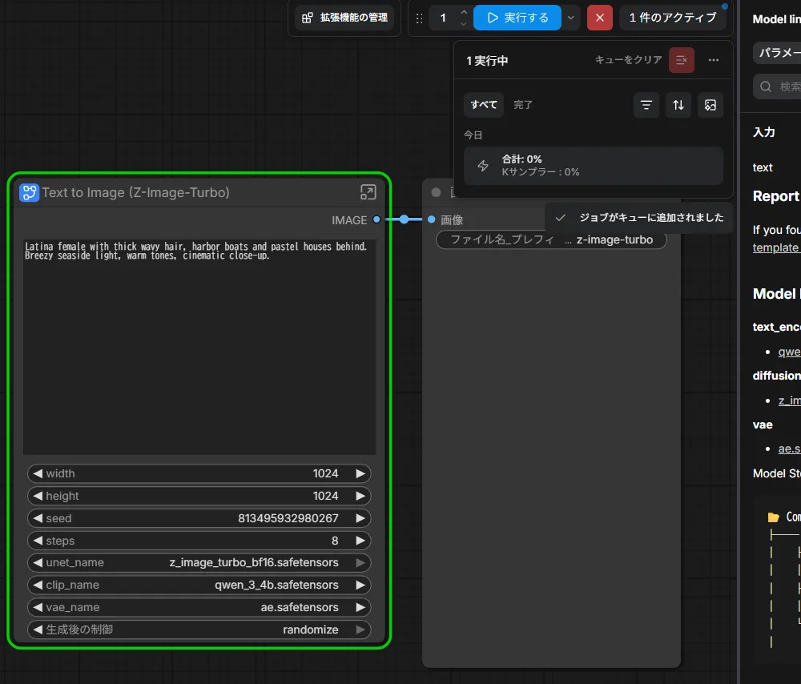Click into the prompt text area

coord(199,346)
